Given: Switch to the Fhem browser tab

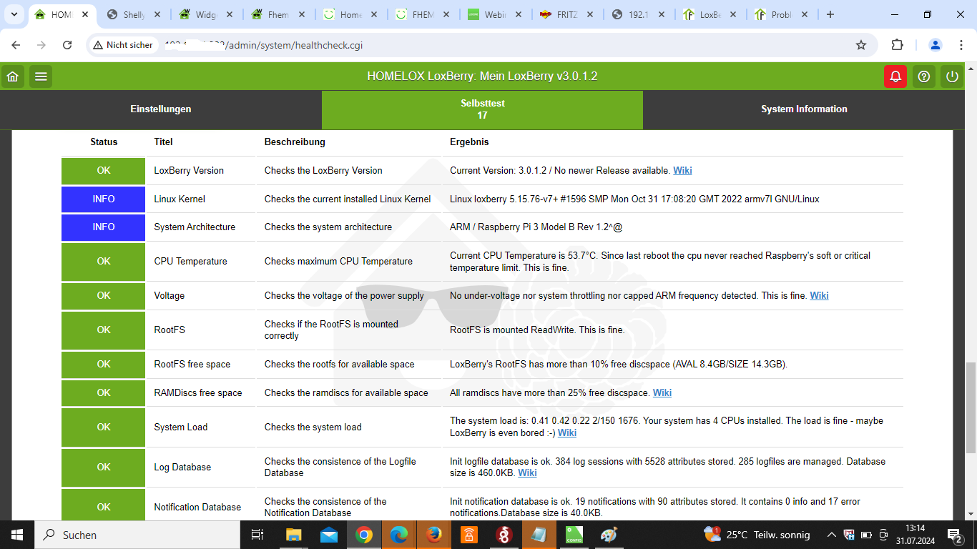Looking at the screenshot, I should pyautogui.click(x=278, y=14).
